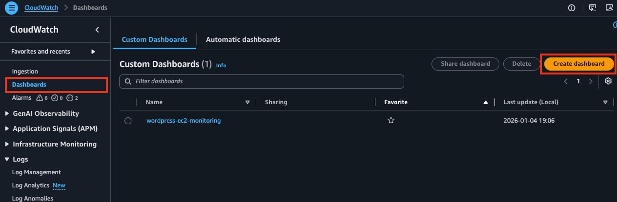Click Create dashboard button

click(579, 64)
